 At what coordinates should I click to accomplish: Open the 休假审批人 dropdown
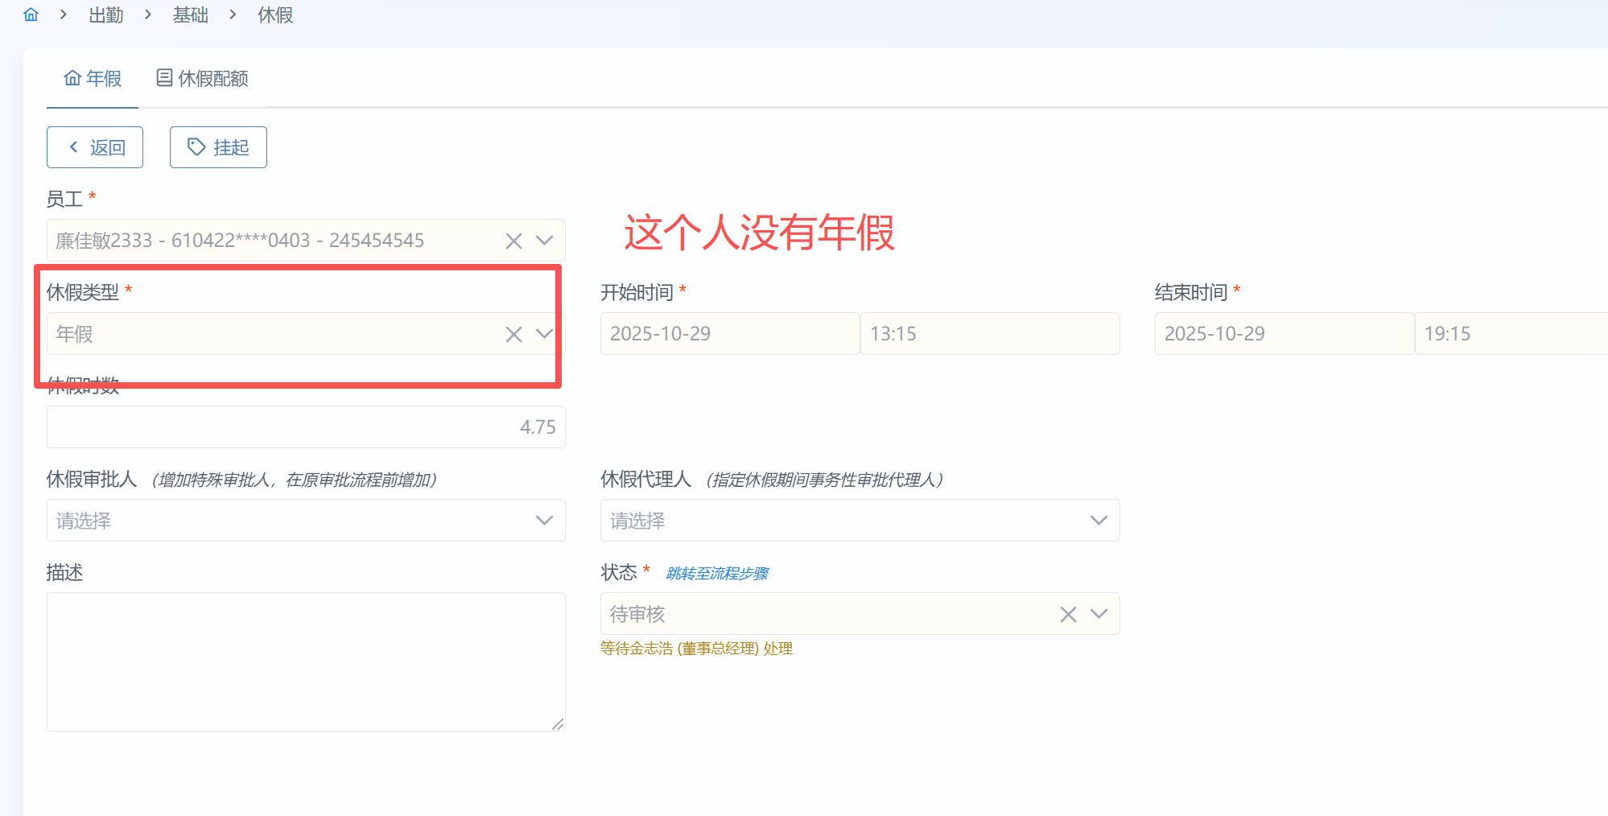[x=306, y=521]
